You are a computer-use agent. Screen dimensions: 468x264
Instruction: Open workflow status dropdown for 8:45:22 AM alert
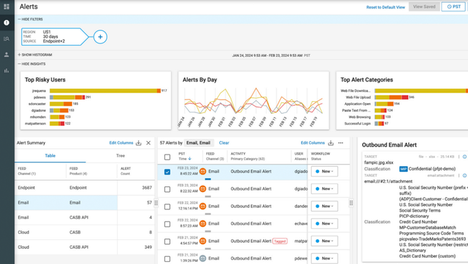(324, 171)
